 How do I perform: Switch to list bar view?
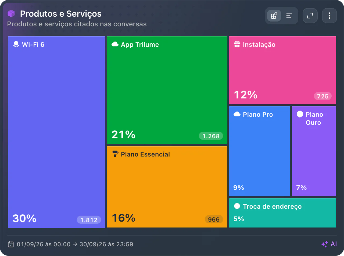point(289,16)
